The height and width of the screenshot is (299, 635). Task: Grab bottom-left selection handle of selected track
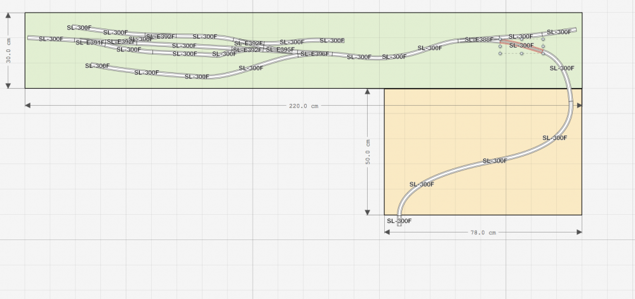[500, 53]
